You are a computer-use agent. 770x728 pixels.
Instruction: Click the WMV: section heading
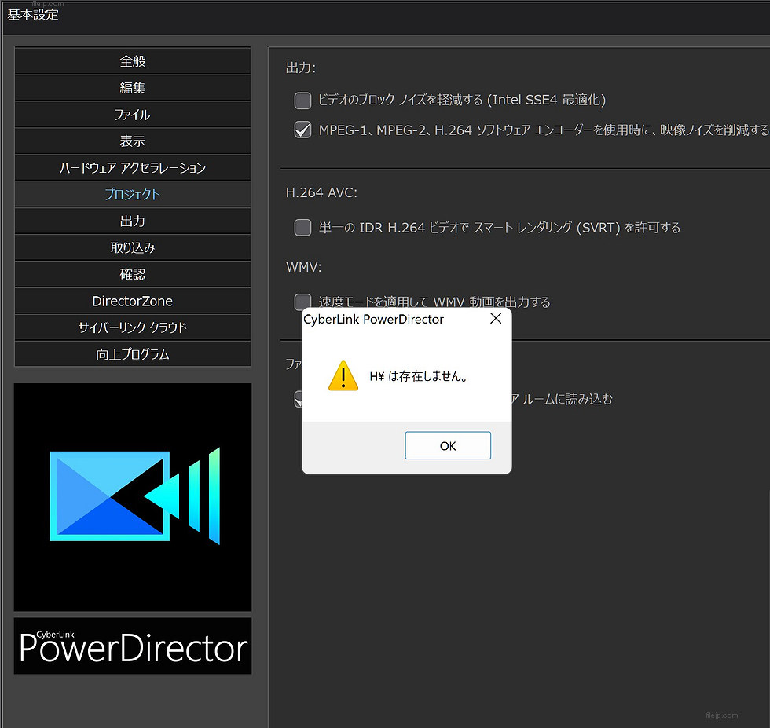coord(304,267)
